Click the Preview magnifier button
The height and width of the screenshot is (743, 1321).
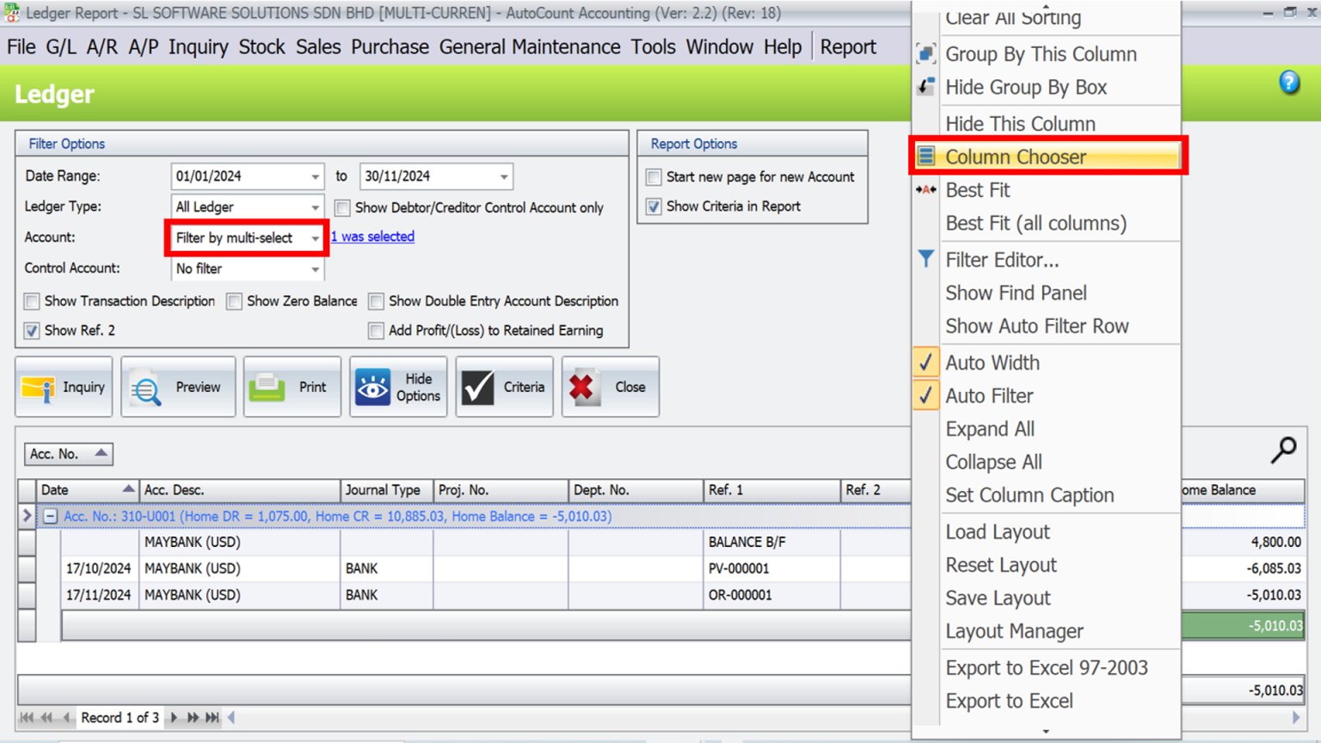click(x=178, y=387)
